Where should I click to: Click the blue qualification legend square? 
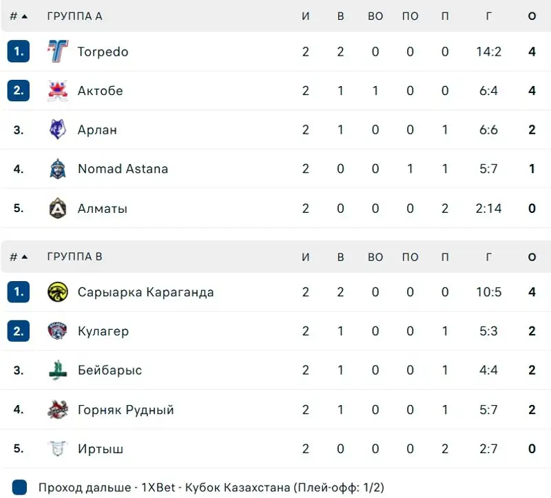19,488
